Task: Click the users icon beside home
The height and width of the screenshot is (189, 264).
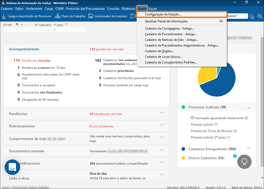Action: pos(260,16)
